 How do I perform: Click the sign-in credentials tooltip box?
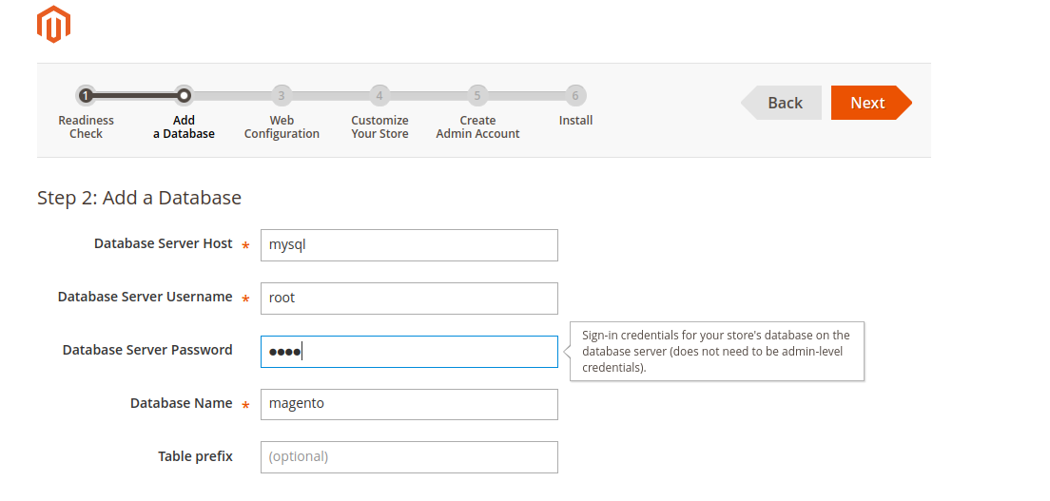(x=717, y=352)
